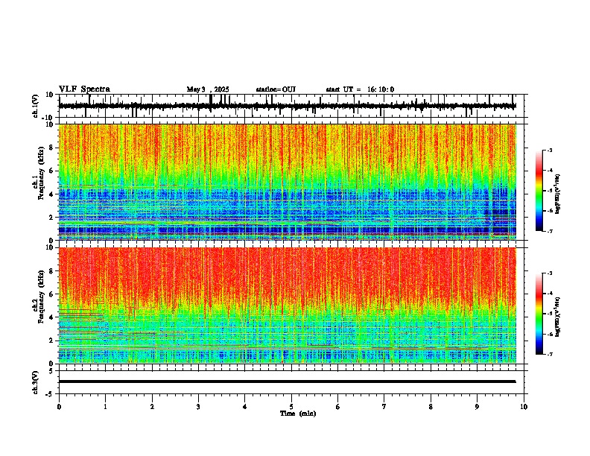Click the "3" tick on Time axis
This screenshot has width=590, height=456.
coord(198,407)
